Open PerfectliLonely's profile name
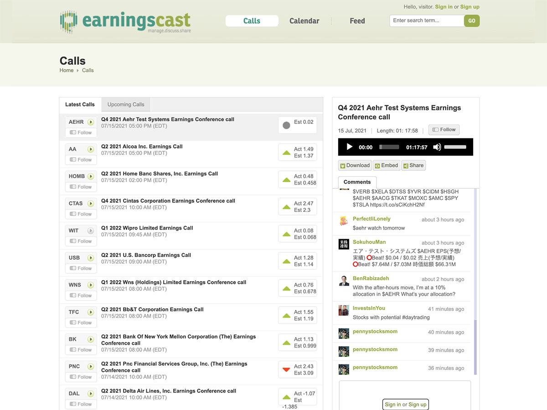Screen dimensions: 547x410 click(372, 219)
